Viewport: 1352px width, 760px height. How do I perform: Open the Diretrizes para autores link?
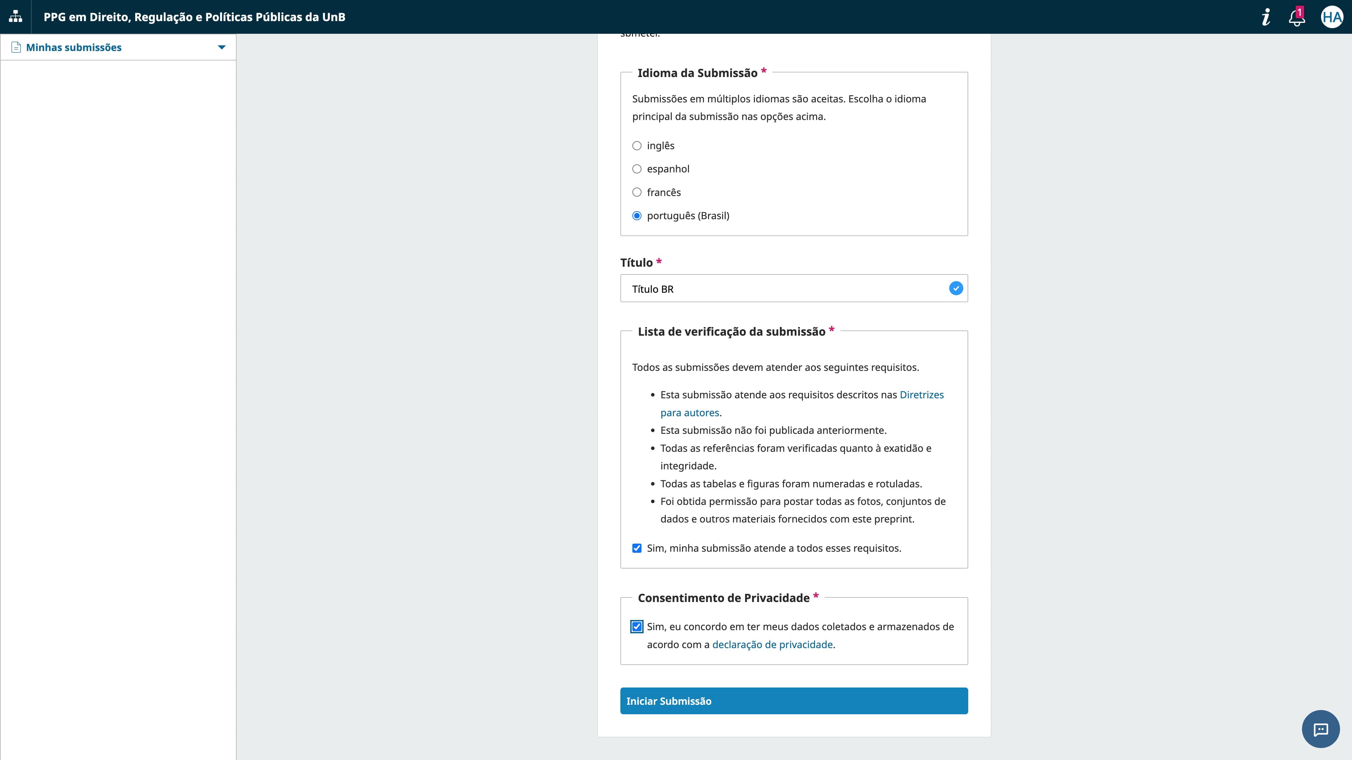(921, 395)
